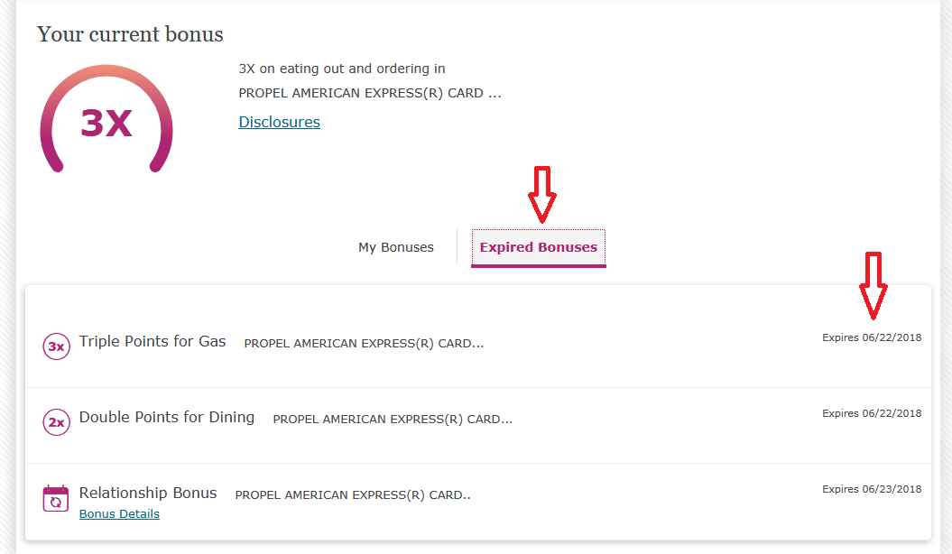Click the card name above Disclosures
Screen dimensions: 952x554
[369, 93]
